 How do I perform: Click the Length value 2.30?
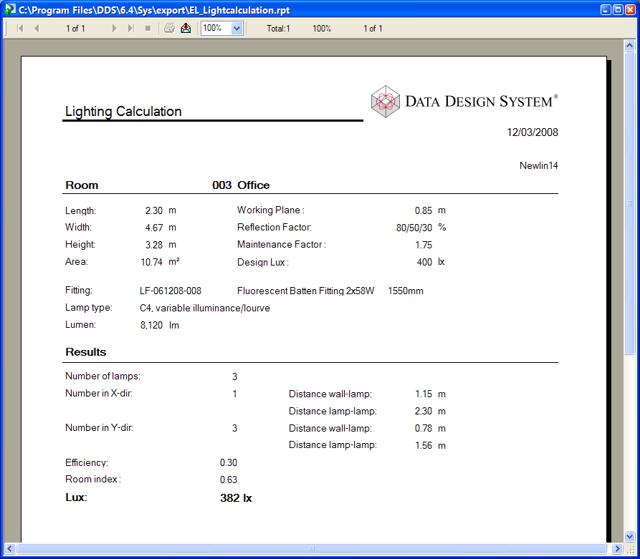(x=154, y=210)
